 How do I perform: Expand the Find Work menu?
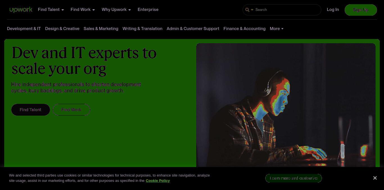(83, 10)
